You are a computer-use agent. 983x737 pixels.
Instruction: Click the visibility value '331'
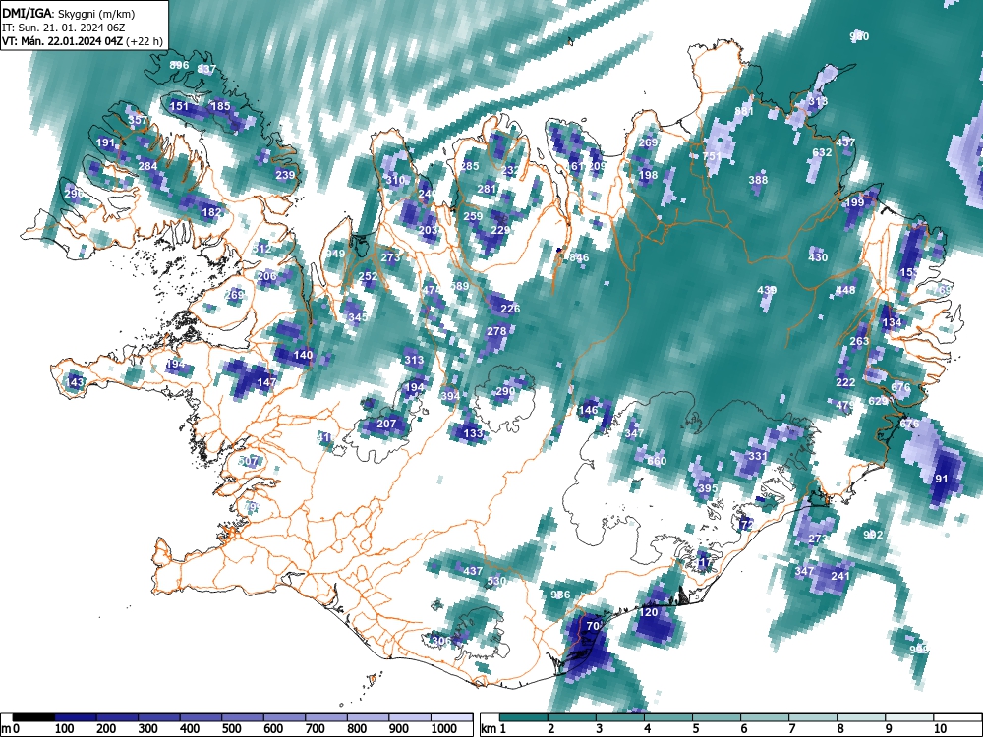[x=758, y=456]
